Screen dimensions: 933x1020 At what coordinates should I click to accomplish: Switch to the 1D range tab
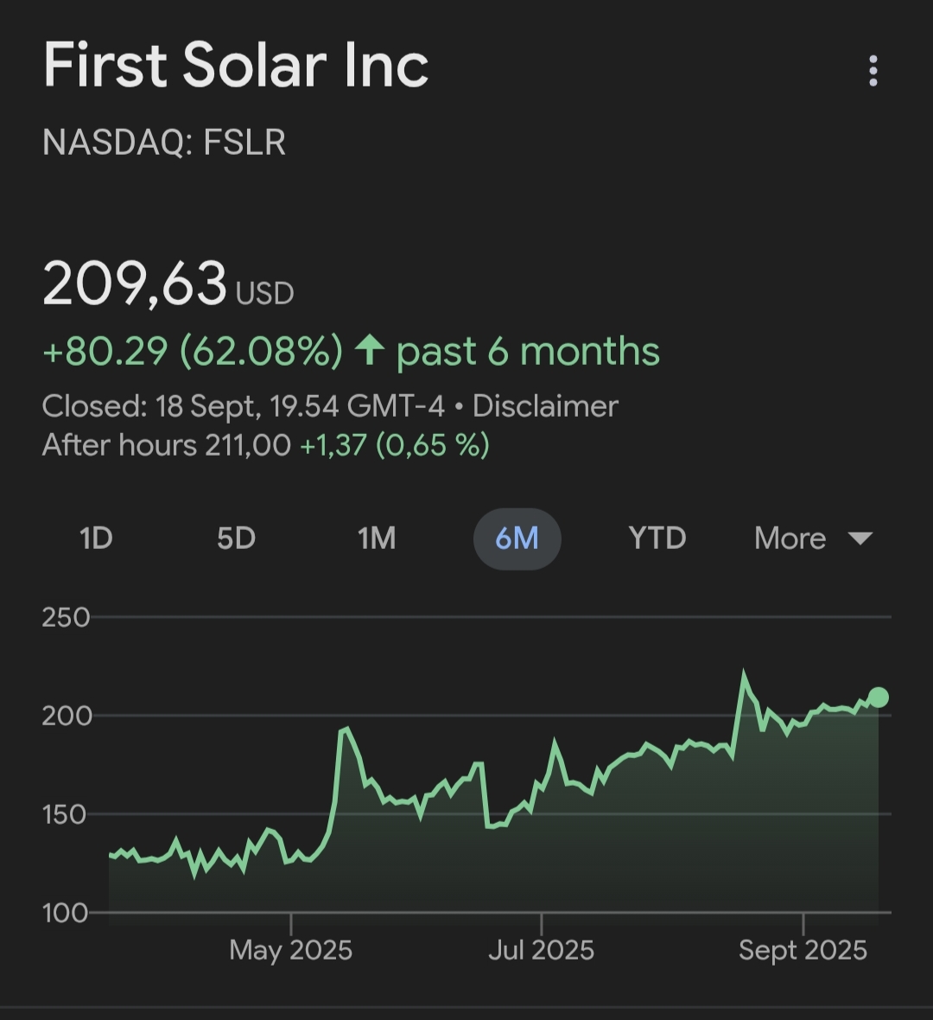tap(96, 539)
